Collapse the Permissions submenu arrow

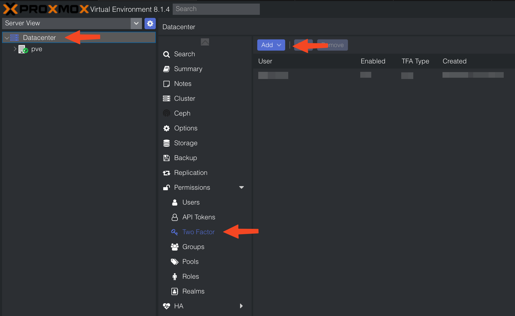(x=241, y=187)
